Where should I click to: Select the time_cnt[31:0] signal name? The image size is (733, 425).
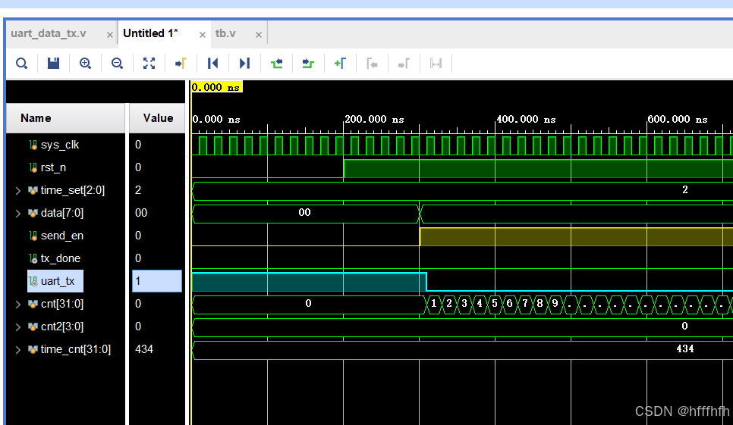(x=75, y=349)
